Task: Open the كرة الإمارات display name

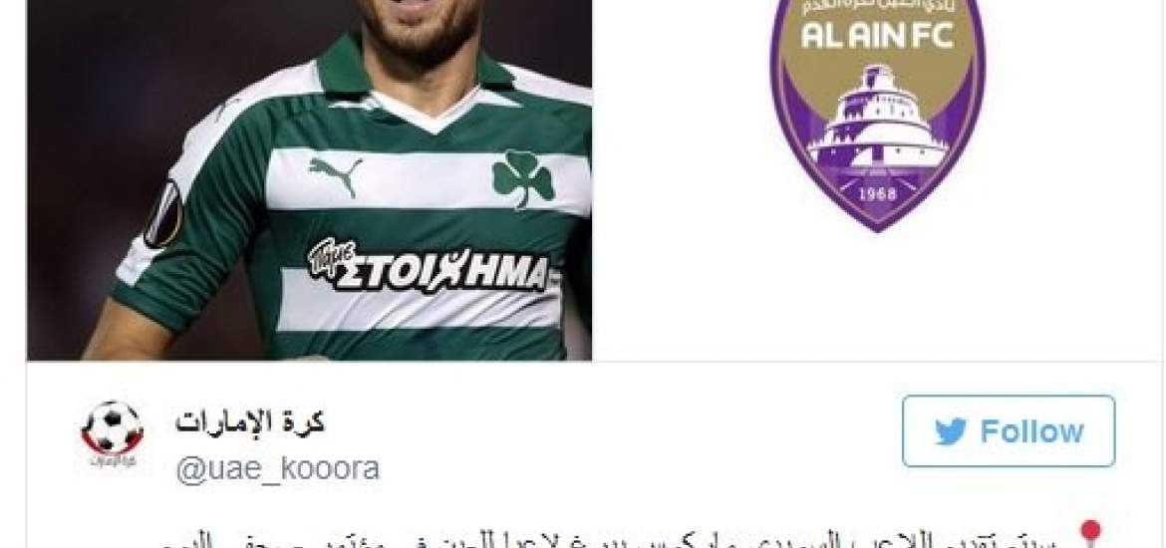Action: (x=250, y=422)
